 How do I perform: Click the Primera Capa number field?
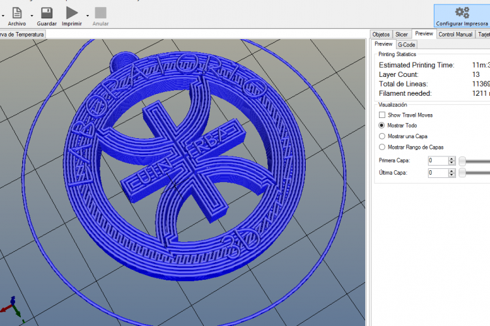[437, 160]
